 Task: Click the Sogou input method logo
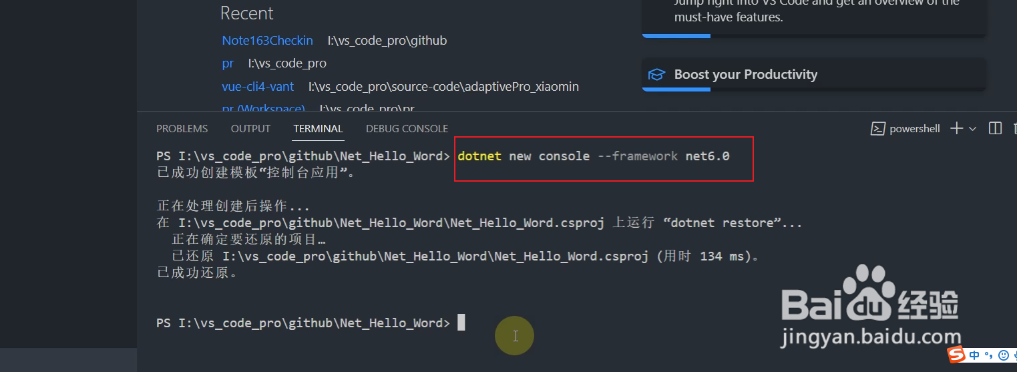958,355
